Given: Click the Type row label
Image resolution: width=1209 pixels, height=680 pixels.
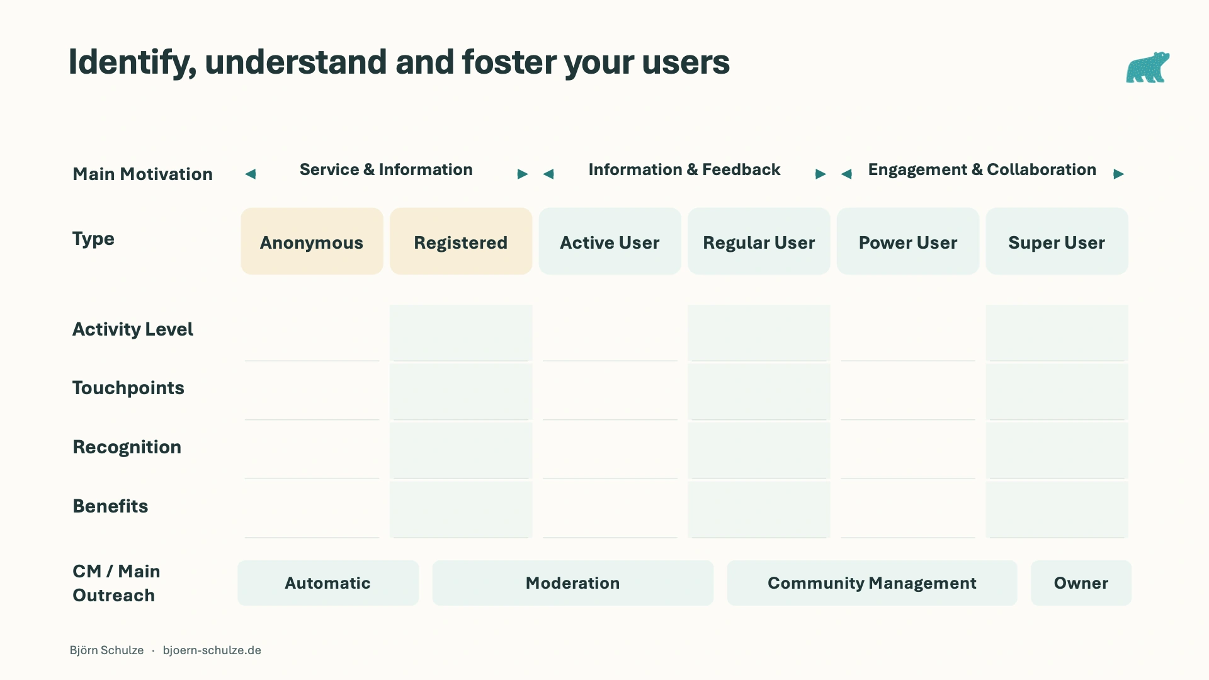Looking at the screenshot, I should [93, 239].
